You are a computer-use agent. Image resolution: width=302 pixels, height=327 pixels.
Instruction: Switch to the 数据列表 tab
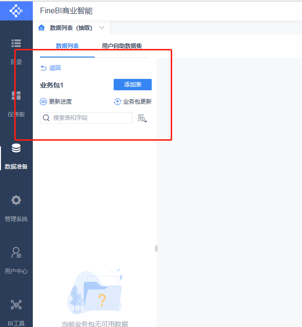pyautogui.click(x=67, y=46)
